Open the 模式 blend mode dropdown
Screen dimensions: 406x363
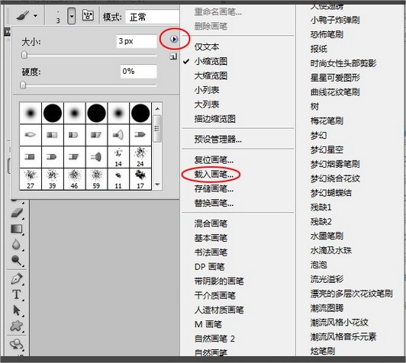pos(153,18)
